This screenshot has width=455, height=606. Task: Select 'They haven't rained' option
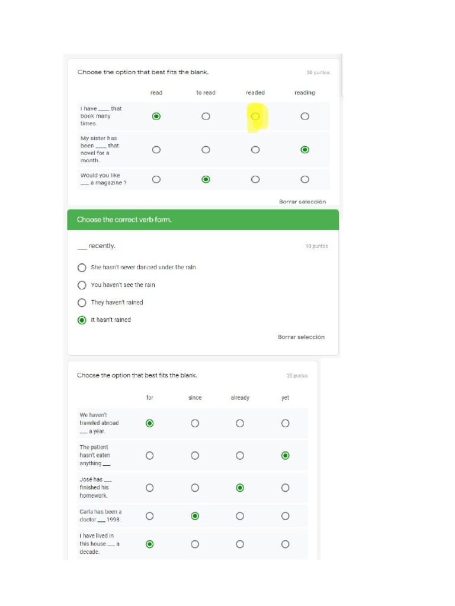tap(82, 303)
